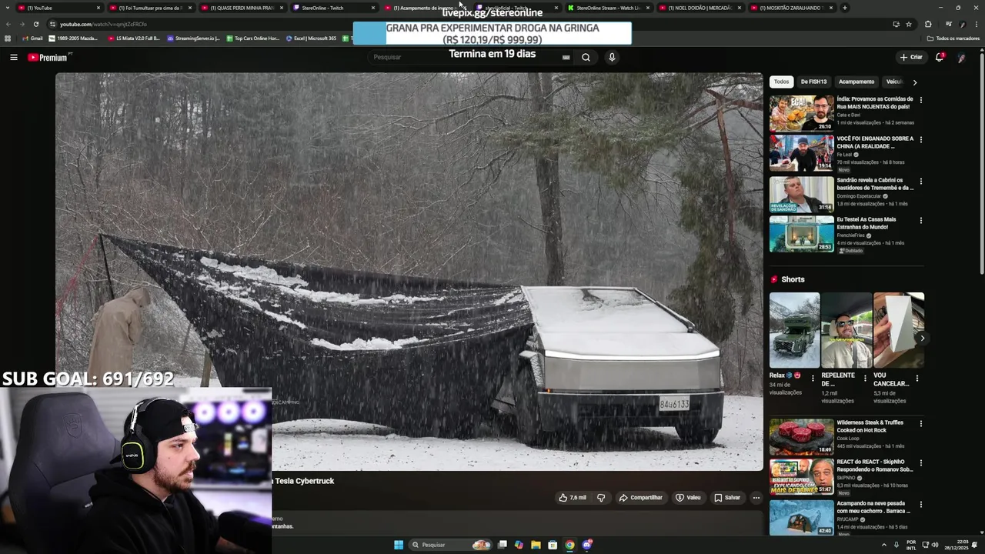Click the Windows taskbar Pesquisar box
Viewport: 985px width, 554px height.
(450, 545)
